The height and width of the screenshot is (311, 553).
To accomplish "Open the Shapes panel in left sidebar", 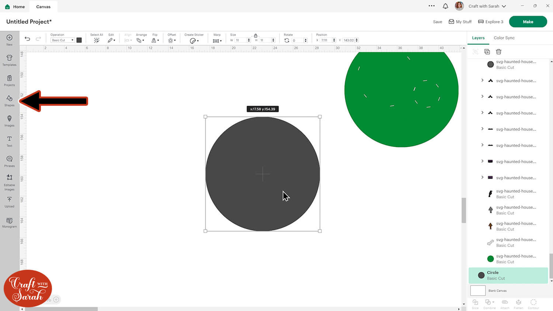I will (10, 100).
